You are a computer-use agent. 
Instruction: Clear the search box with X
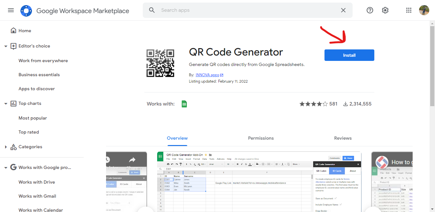(x=343, y=10)
